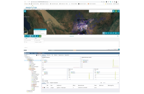Close the pgAdmin dashboard panel

pos(119,55)
